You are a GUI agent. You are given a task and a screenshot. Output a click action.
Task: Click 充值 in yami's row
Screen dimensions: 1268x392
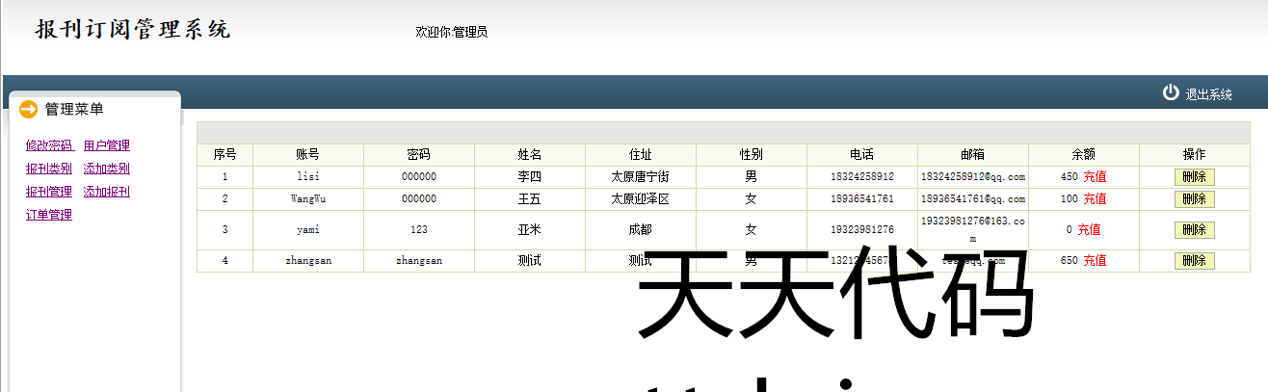(1089, 230)
